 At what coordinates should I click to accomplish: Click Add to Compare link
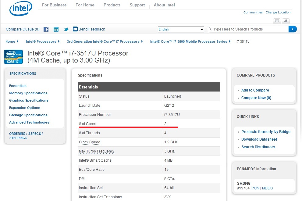255,90
